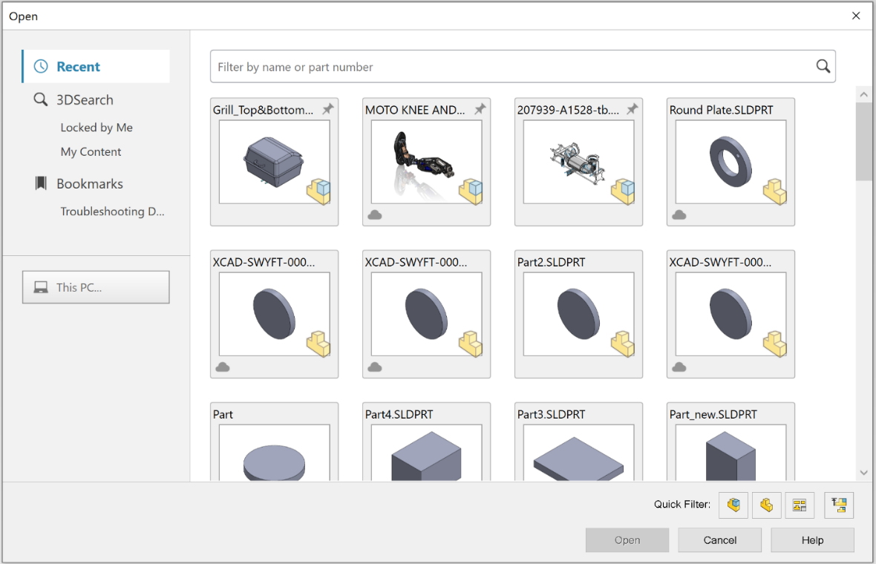Click part type icon on Round Plate thumbnail

pyautogui.click(x=775, y=191)
